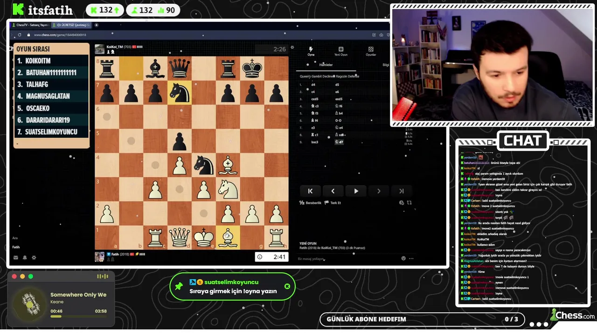This screenshot has width=597, height=335.
Task: Select the white knight on f3
Action: pyautogui.click(x=228, y=189)
